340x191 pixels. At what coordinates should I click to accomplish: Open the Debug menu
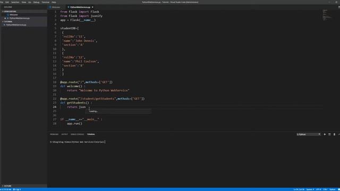click(36, 2)
